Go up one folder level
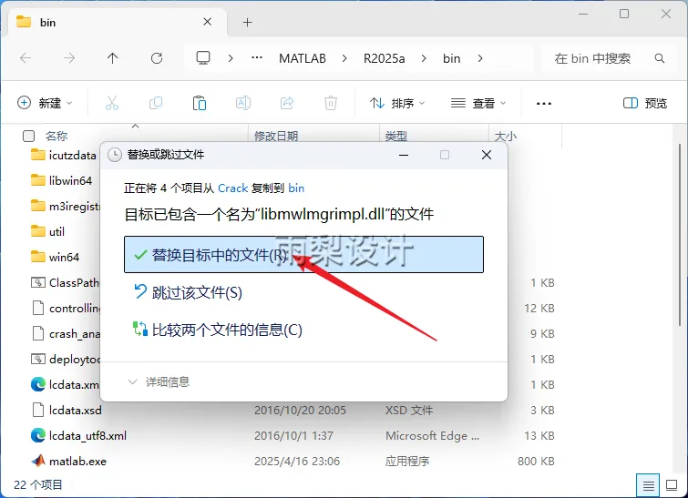Screen dimensions: 688x498 pos(112,58)
